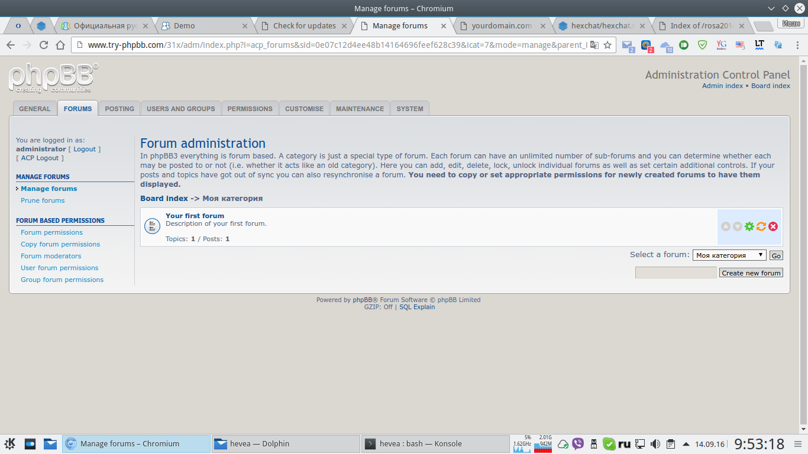Click the phpBB footer link
This screenshot has width=808, height=454.
[x=363, y=300]
